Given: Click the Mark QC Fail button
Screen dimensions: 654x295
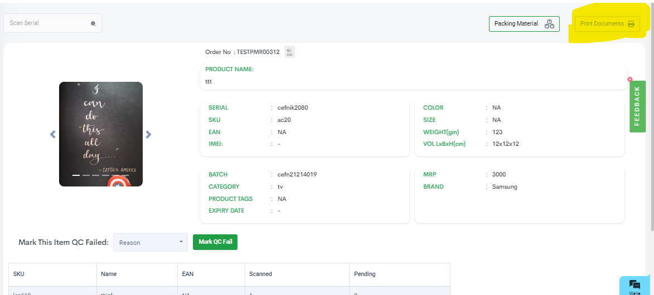Looking at the screenshot, I should pyautogui.click(x=215, y=242).
